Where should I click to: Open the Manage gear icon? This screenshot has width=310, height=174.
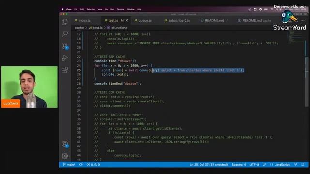pyautogui.click(x=64, y=156)
